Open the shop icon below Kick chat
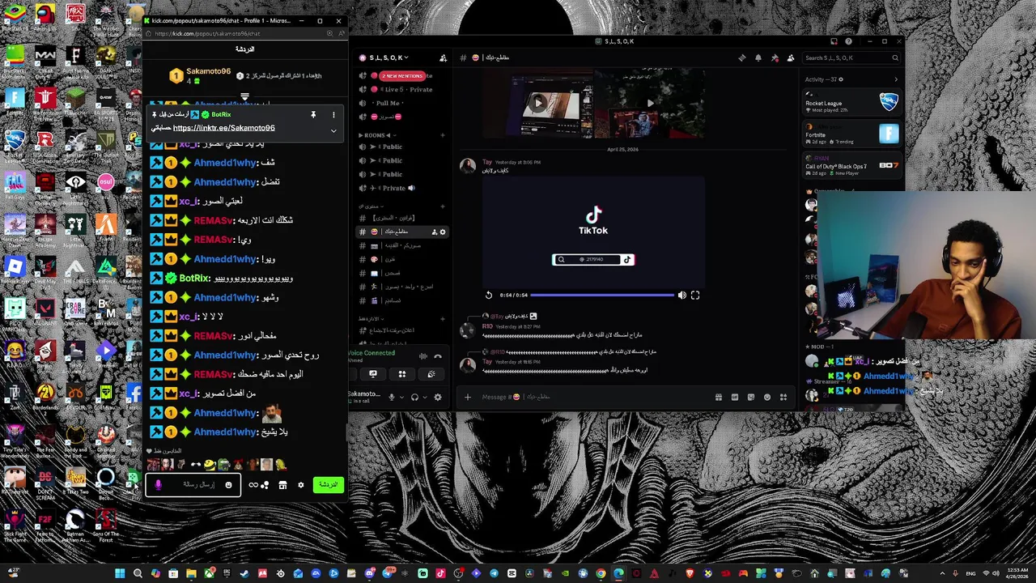1036x583 pixels. pyautogui.click(x=282, y=485)
